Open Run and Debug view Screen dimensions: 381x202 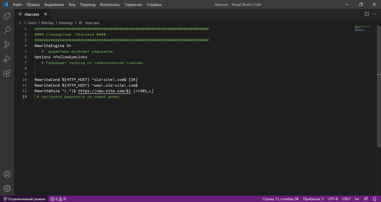click(7, 59)
